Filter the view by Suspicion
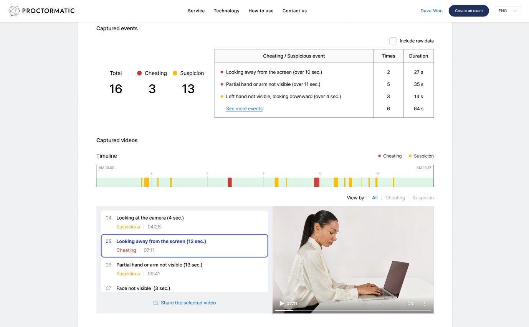 423,198
